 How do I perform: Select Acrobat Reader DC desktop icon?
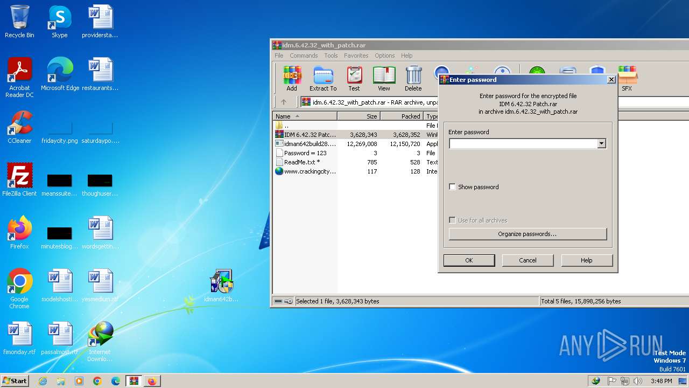(x=19, y=78)
